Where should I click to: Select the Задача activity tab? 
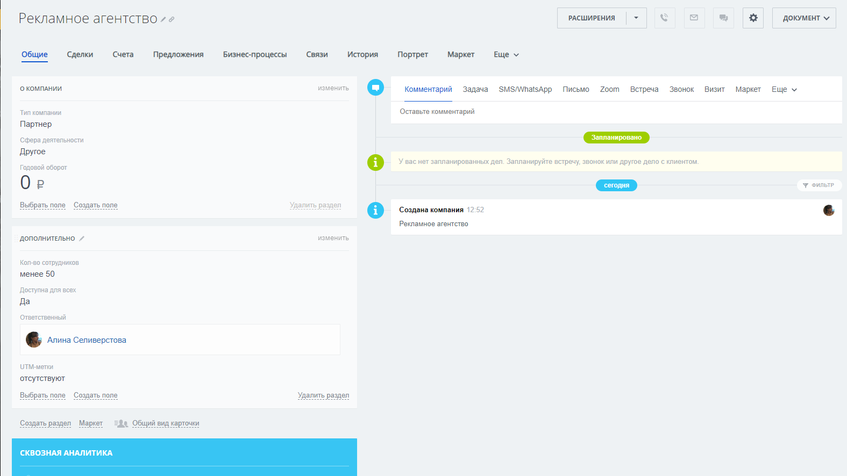[x=475, y=90]
